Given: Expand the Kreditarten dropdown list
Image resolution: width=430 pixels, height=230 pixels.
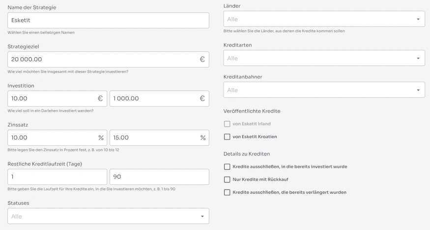Looking at the screenshot, I should [x=324, y=58].
